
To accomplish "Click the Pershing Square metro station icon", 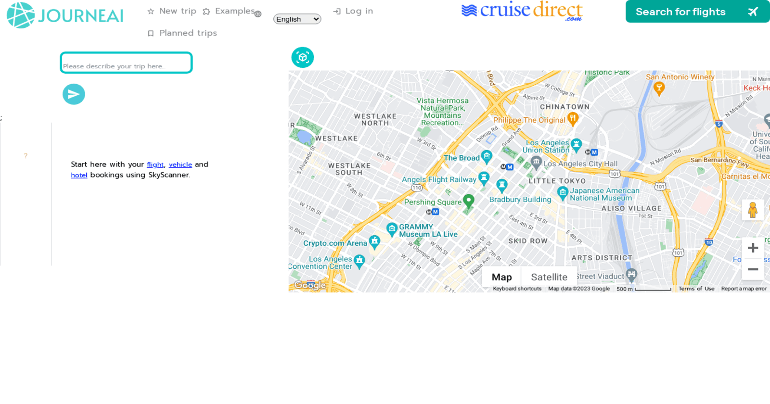I will pos(432,212).
